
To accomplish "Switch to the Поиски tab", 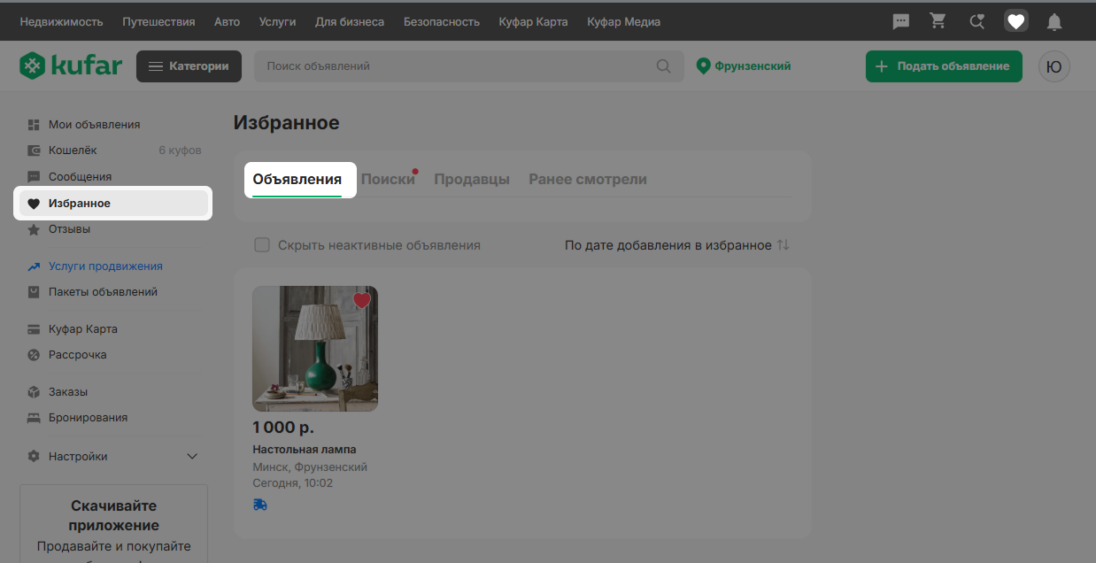I will coord(388,179).
